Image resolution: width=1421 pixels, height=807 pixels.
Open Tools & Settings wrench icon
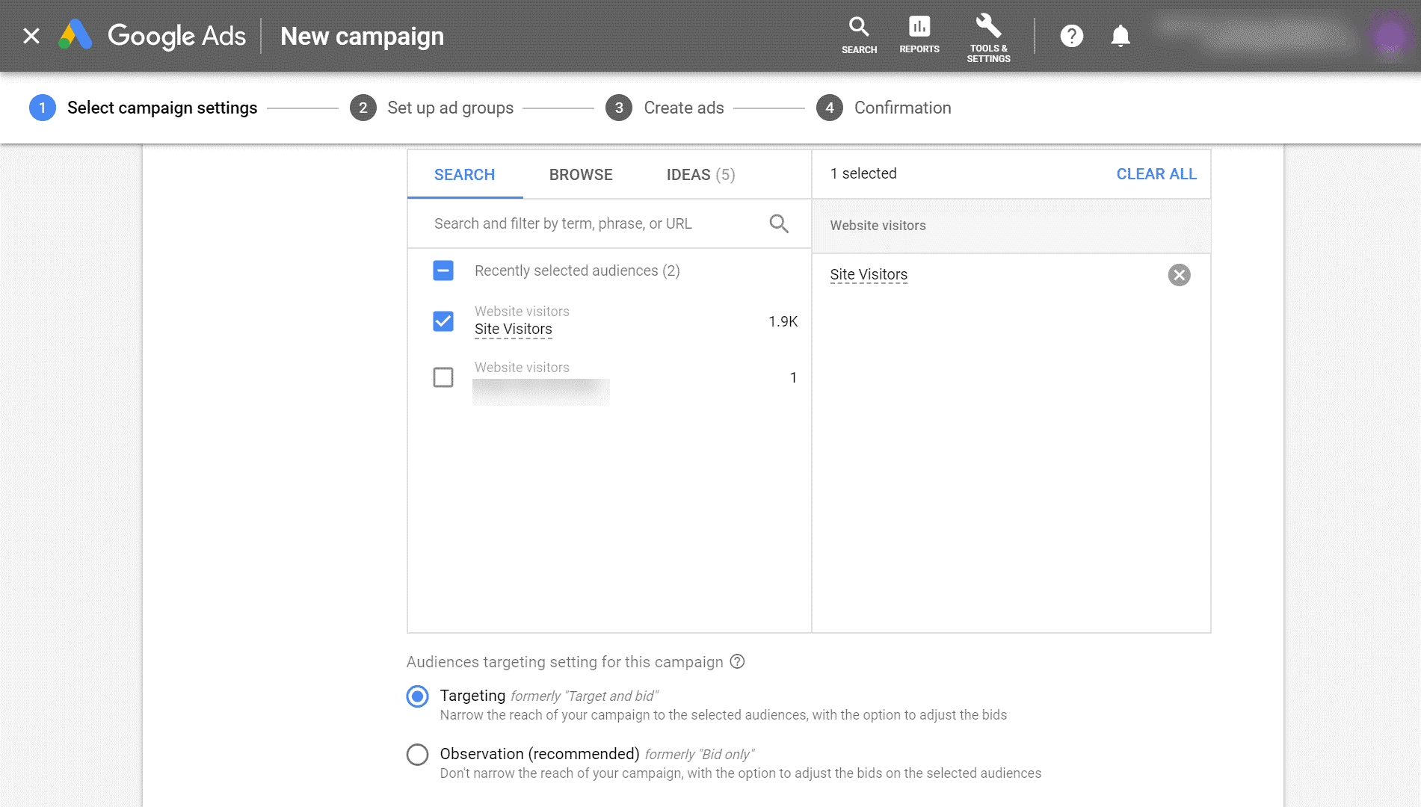click(988, 37)
